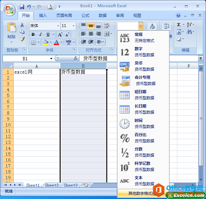Viewport: 206px width, 199px height.
Task: Decrease the indent level
Action: click(x=83, y=42)
